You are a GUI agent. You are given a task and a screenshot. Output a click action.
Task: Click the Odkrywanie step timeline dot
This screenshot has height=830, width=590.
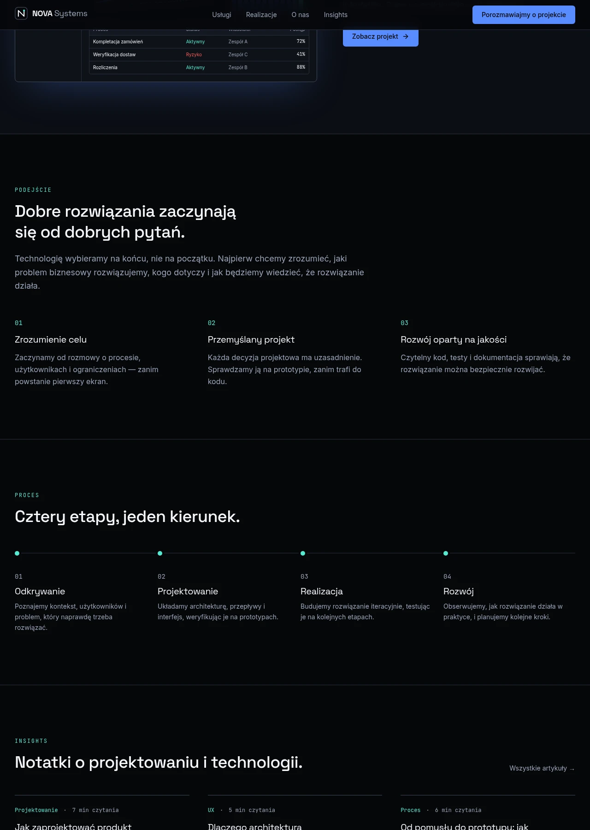pos(17,553)
